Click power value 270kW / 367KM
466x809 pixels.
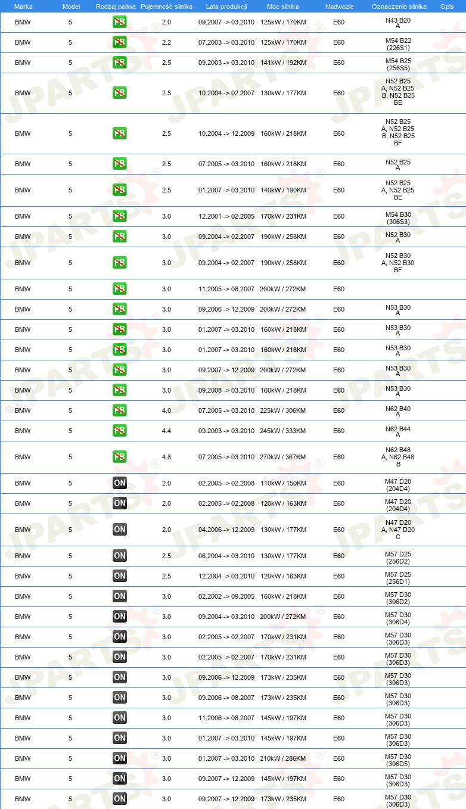pos(283,457)
